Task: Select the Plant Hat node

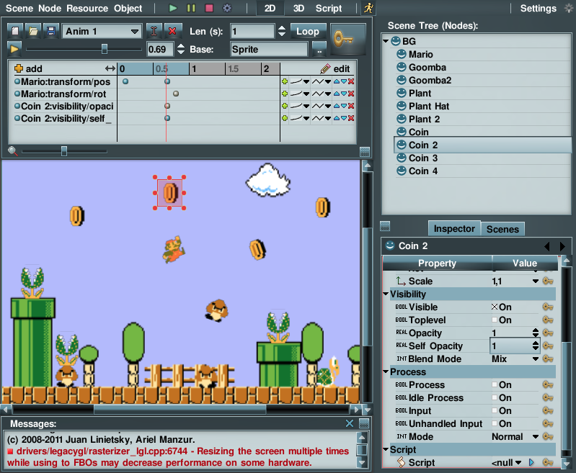Action: pos(429,106)
